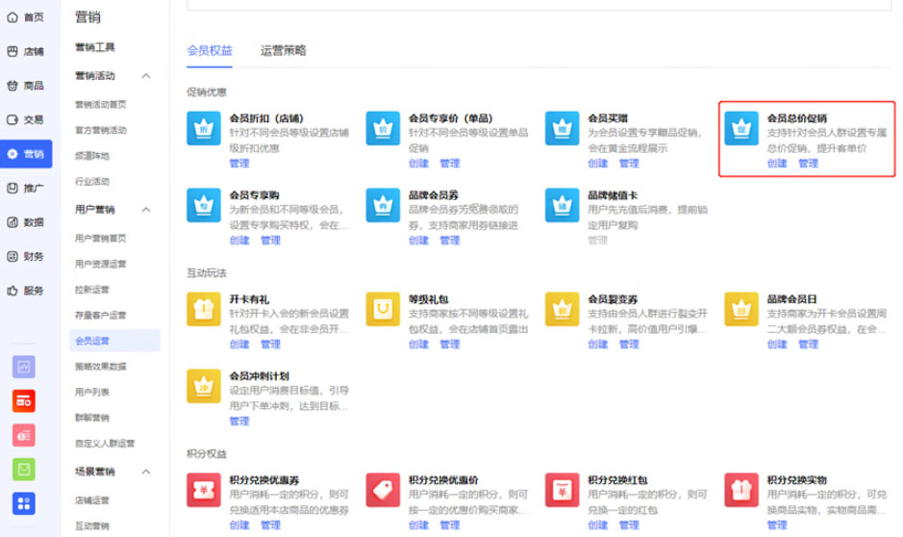Click 创建 under 开卡有礼

(x=239, y=345)
